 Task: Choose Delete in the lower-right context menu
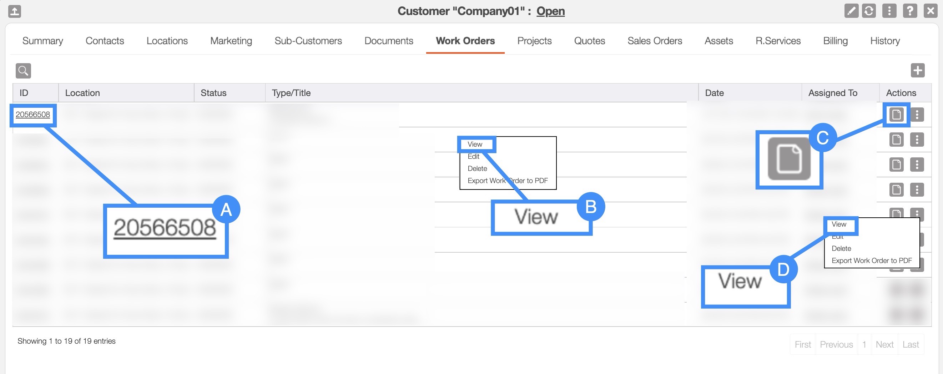(x=841, y=248)
